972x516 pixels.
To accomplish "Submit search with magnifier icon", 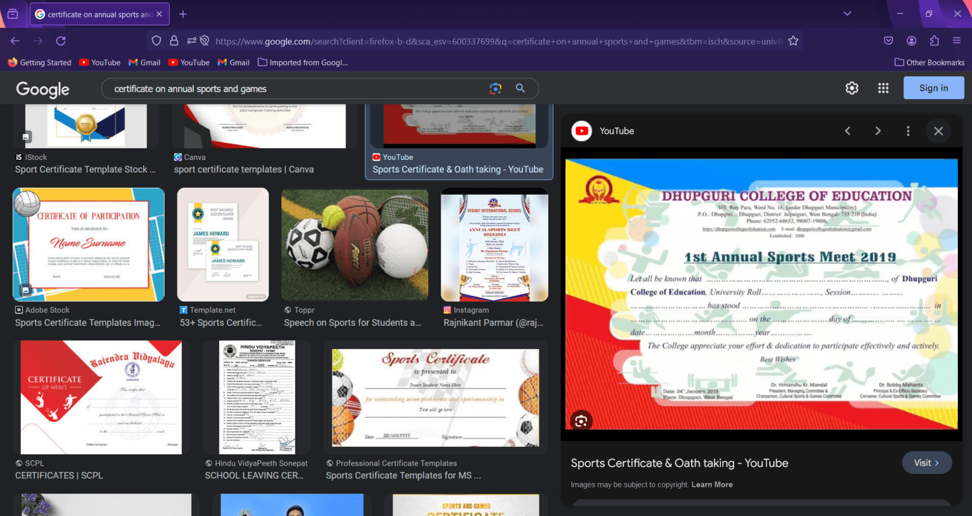I will [x=520, y=89].
